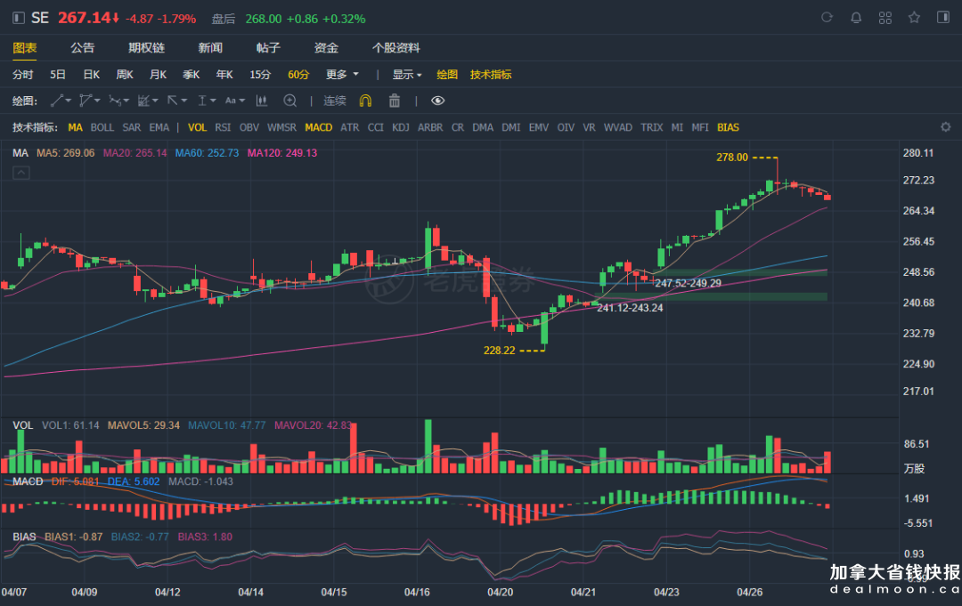Add SE to favorites with star icon
Screen dimensions: 962x606
click(x=914, y=18)
